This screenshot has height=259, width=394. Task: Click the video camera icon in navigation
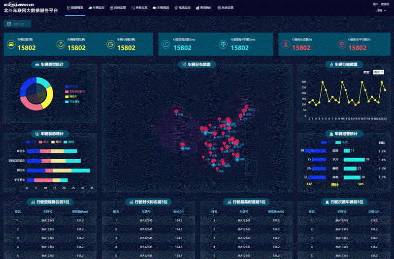coord(154,8)
